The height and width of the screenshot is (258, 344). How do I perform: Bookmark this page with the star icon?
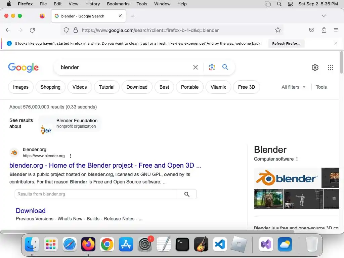pyautogui.click(x=278, y=30)
